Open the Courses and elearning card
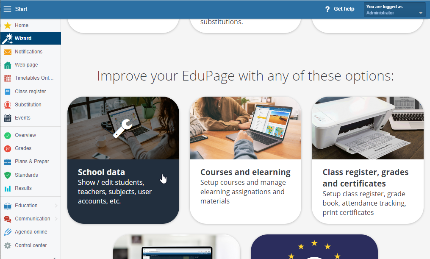This screenshot has height=259, width=430. [x=245, y=160]
